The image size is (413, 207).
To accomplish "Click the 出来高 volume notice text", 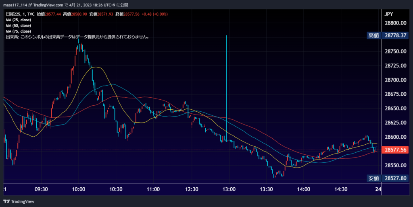I will [78, 37].
